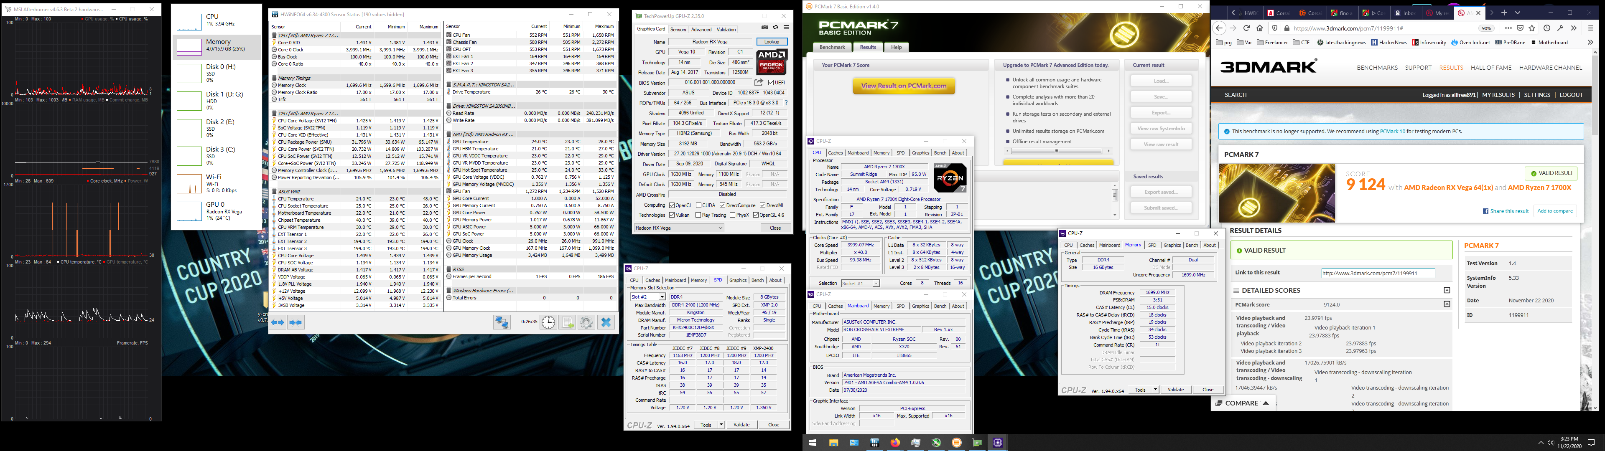Open Firefox history clock icon
This screenshot has height=451, width=1605.
pyautogui.click(x=1547, y=28)
